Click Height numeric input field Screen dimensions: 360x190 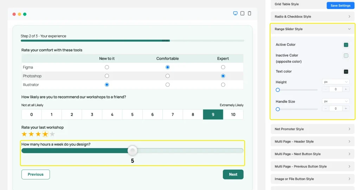[335, 89]
